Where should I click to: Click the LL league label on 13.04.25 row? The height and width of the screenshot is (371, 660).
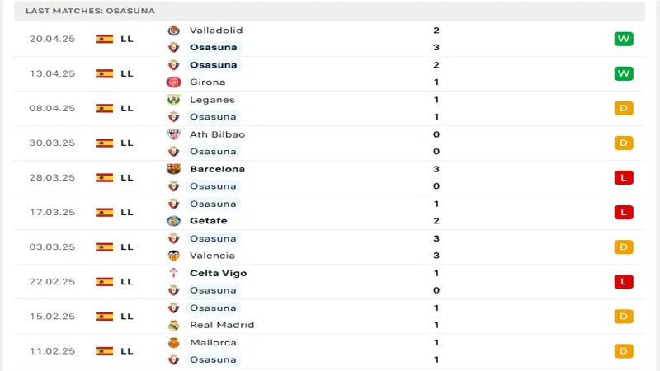click(126, 73)
